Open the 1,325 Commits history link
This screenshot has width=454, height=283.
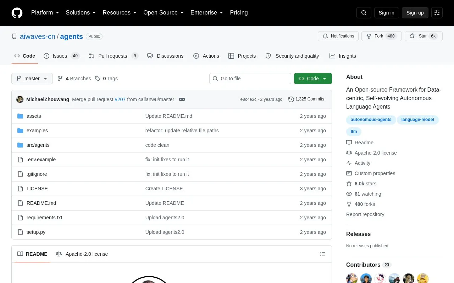[x=306, y=99]
